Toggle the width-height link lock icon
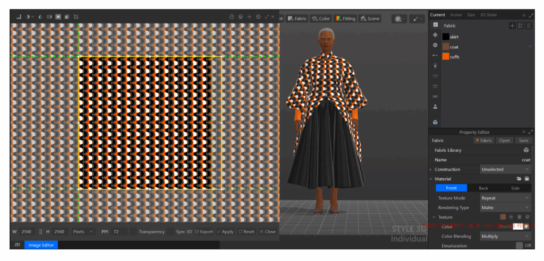The image size is (544, 261). (40, 231)
